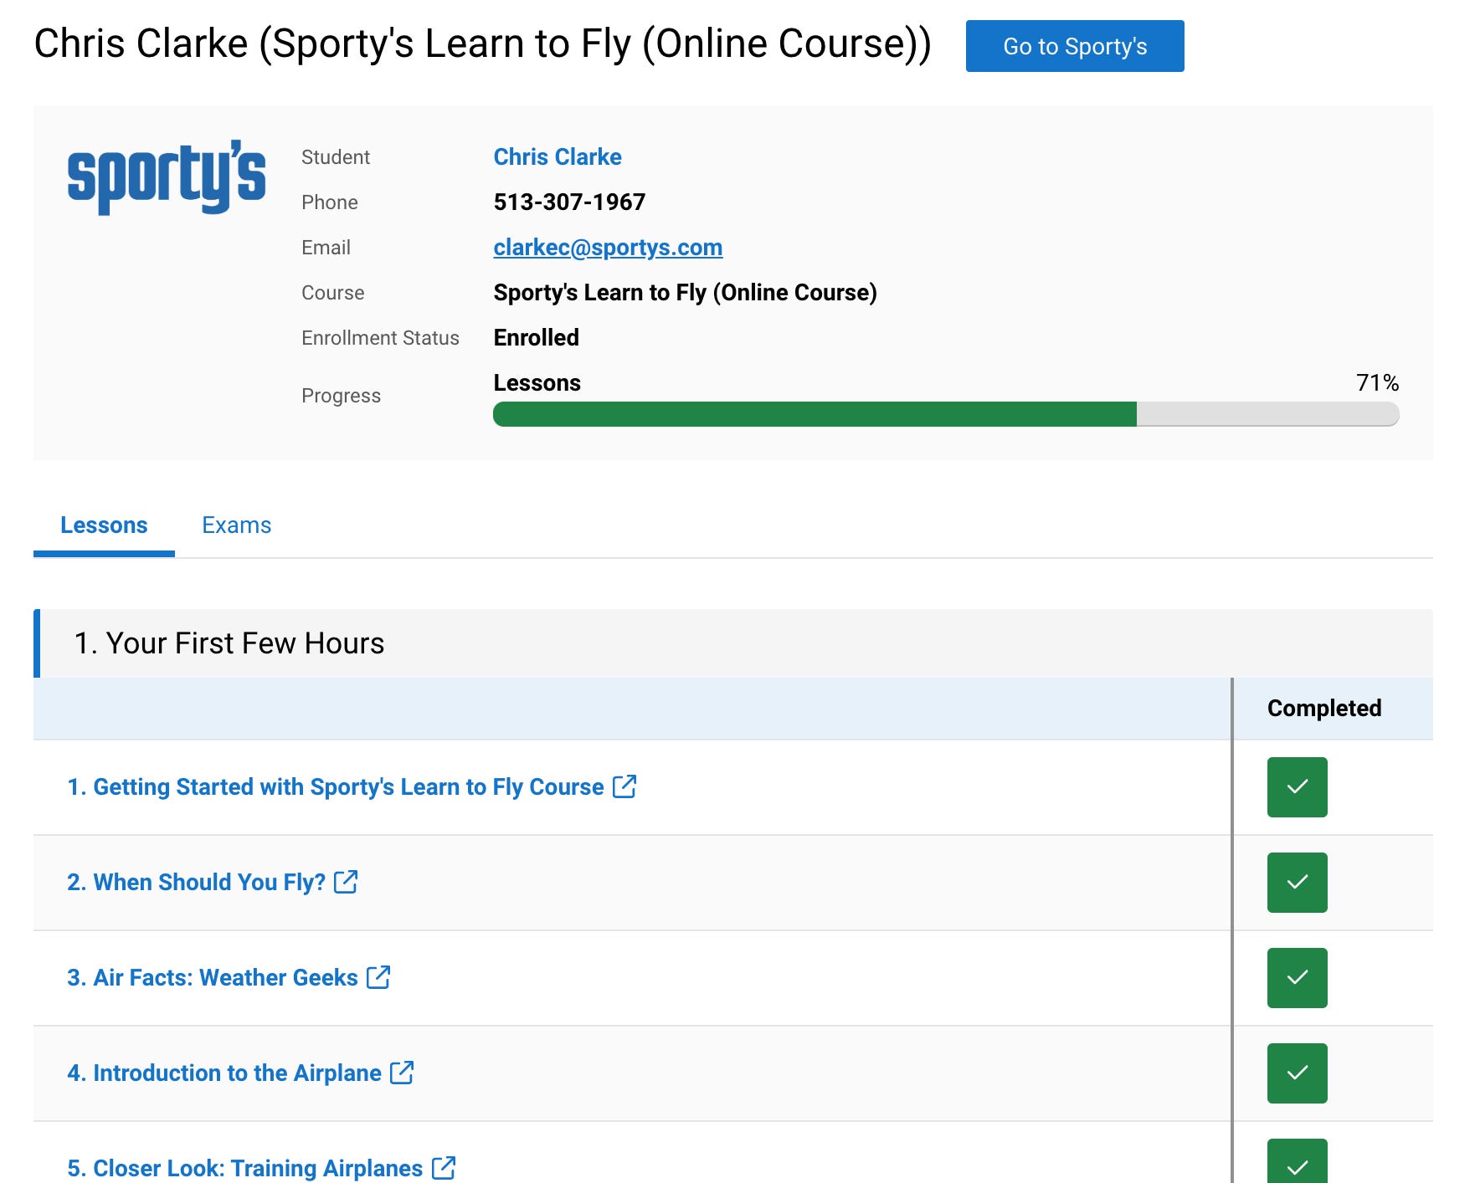Image resolution: width=1475 pixels, height=1183 pixels.
Task: Click the Lessons label above progress bar
Action: [537, 383]
